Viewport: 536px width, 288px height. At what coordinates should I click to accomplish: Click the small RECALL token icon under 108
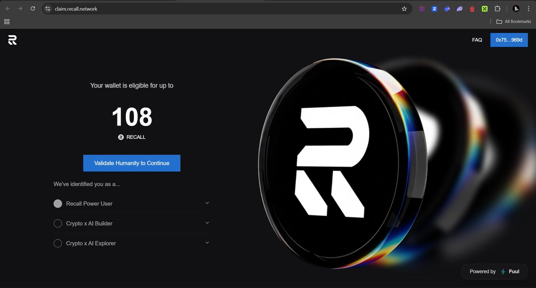121,137
